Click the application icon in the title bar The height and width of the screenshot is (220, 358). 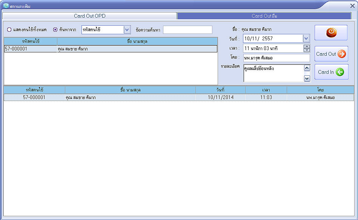click(x=6, y=6)
